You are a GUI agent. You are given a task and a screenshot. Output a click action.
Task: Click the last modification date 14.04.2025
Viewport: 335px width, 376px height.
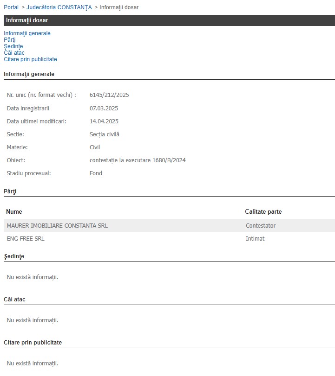(104, 121)
